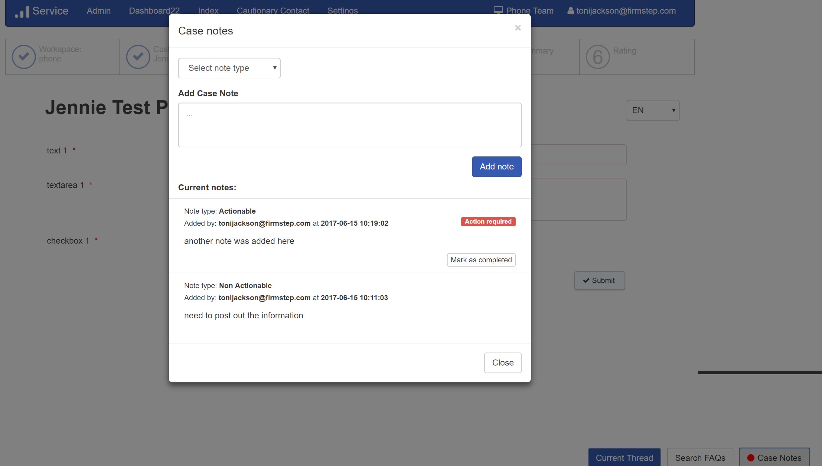This screenshot has height=466, width=822.
Task: Click the Service brand name text
Action: click(x=50, y=11)
